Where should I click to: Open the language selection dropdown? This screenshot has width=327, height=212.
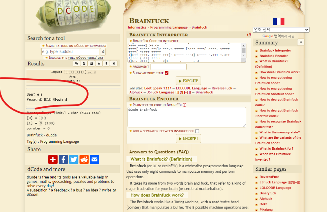click(x=281, y=29)
